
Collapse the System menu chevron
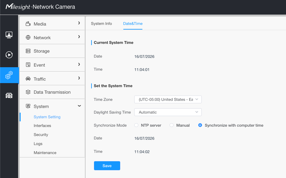pos(79,106)
